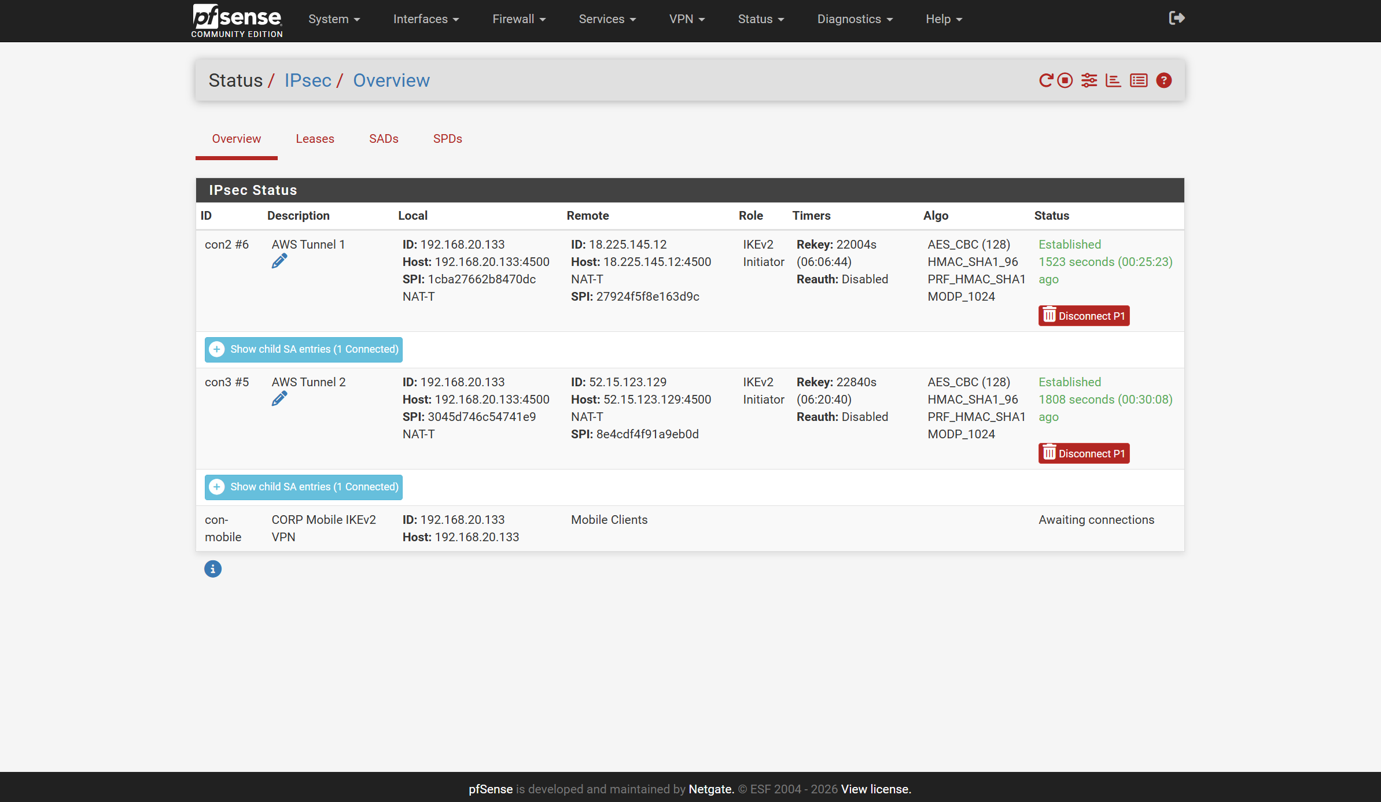Click the 'Local' column header
Image resolution: width=1381 pixels, height=802 pixels.
[x=413, y=216]
